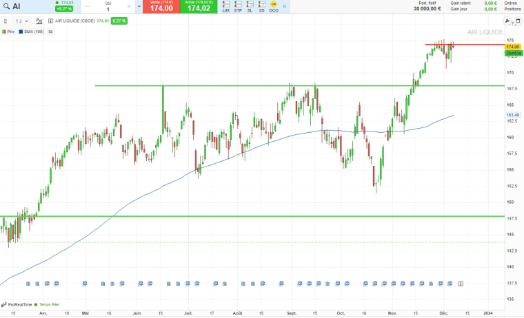Click the ProRealTime logo
The height and width of the screenshot is (318, 524).
tap(17, 305)
